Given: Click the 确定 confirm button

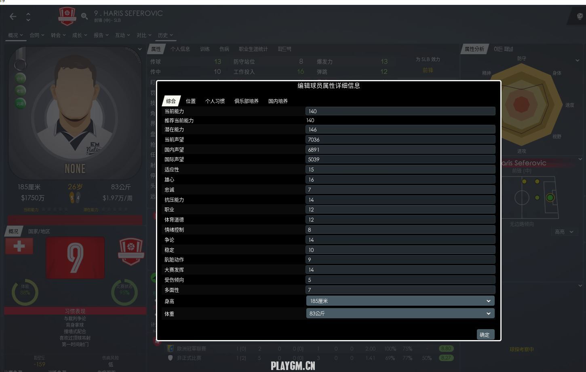Looking at the screenshot, I should click(x=485, y=335).
